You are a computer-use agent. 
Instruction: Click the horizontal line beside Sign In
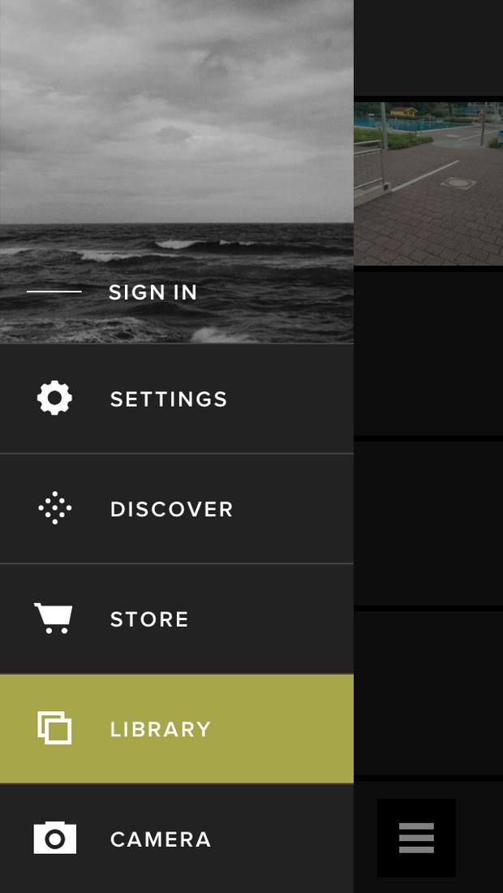pos(54,291)
